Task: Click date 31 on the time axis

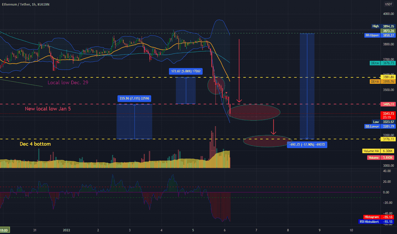Action: click(35, 230)
